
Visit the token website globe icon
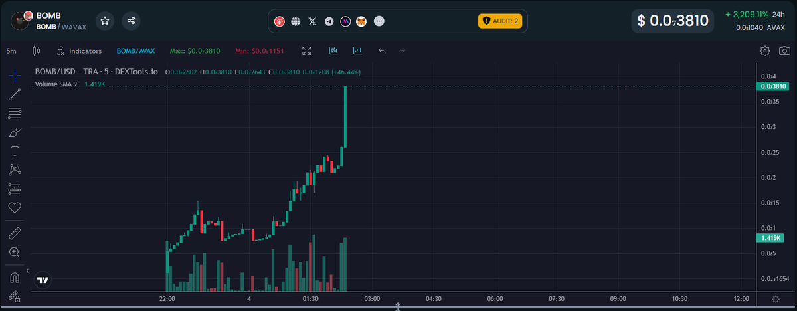tap(296, 21)
